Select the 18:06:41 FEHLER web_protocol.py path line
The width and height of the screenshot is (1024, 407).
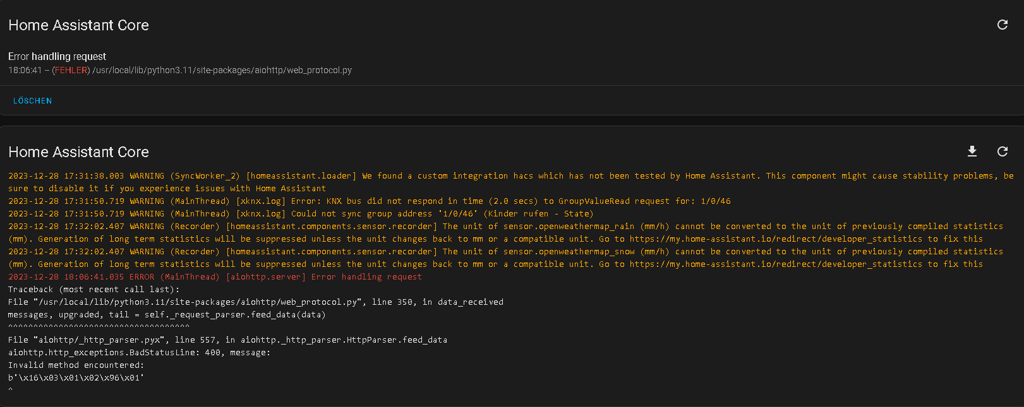(180, 70)
